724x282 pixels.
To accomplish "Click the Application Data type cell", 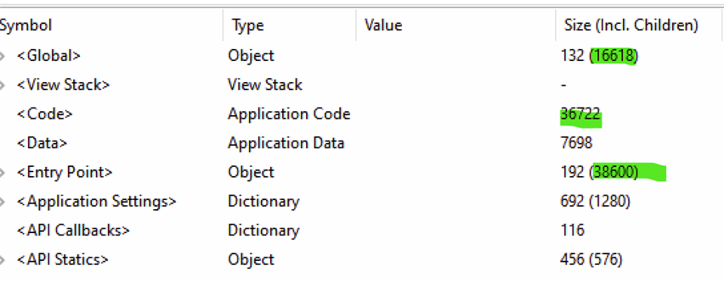I will click(x=286, y=144).
